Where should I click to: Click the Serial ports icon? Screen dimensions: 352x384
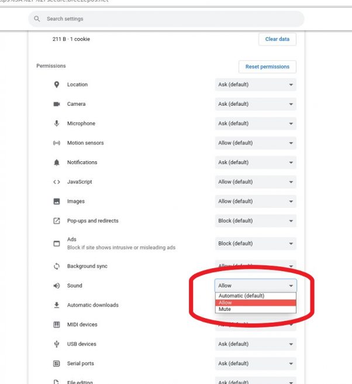click(57, 364)
